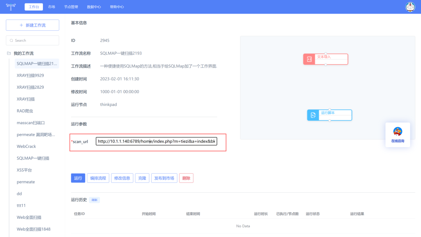
Task: Collapse the 我的工作流 tree folder
Action: coord(23,53)
